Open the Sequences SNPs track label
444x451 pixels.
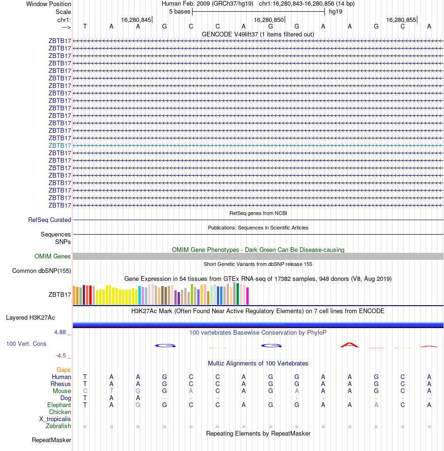[x=56, y=238]
